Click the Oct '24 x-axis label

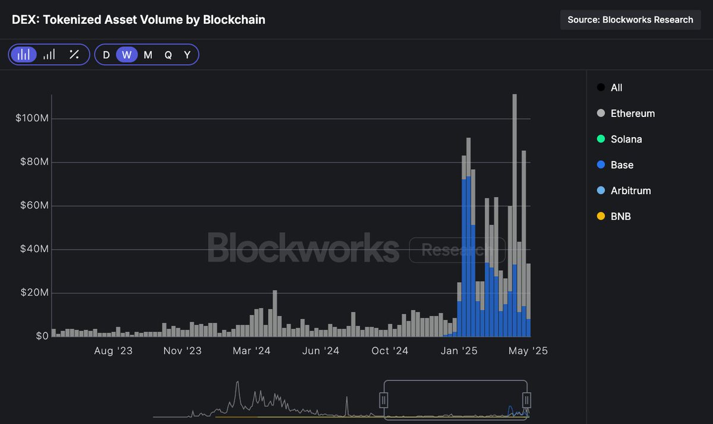(389, 351)
